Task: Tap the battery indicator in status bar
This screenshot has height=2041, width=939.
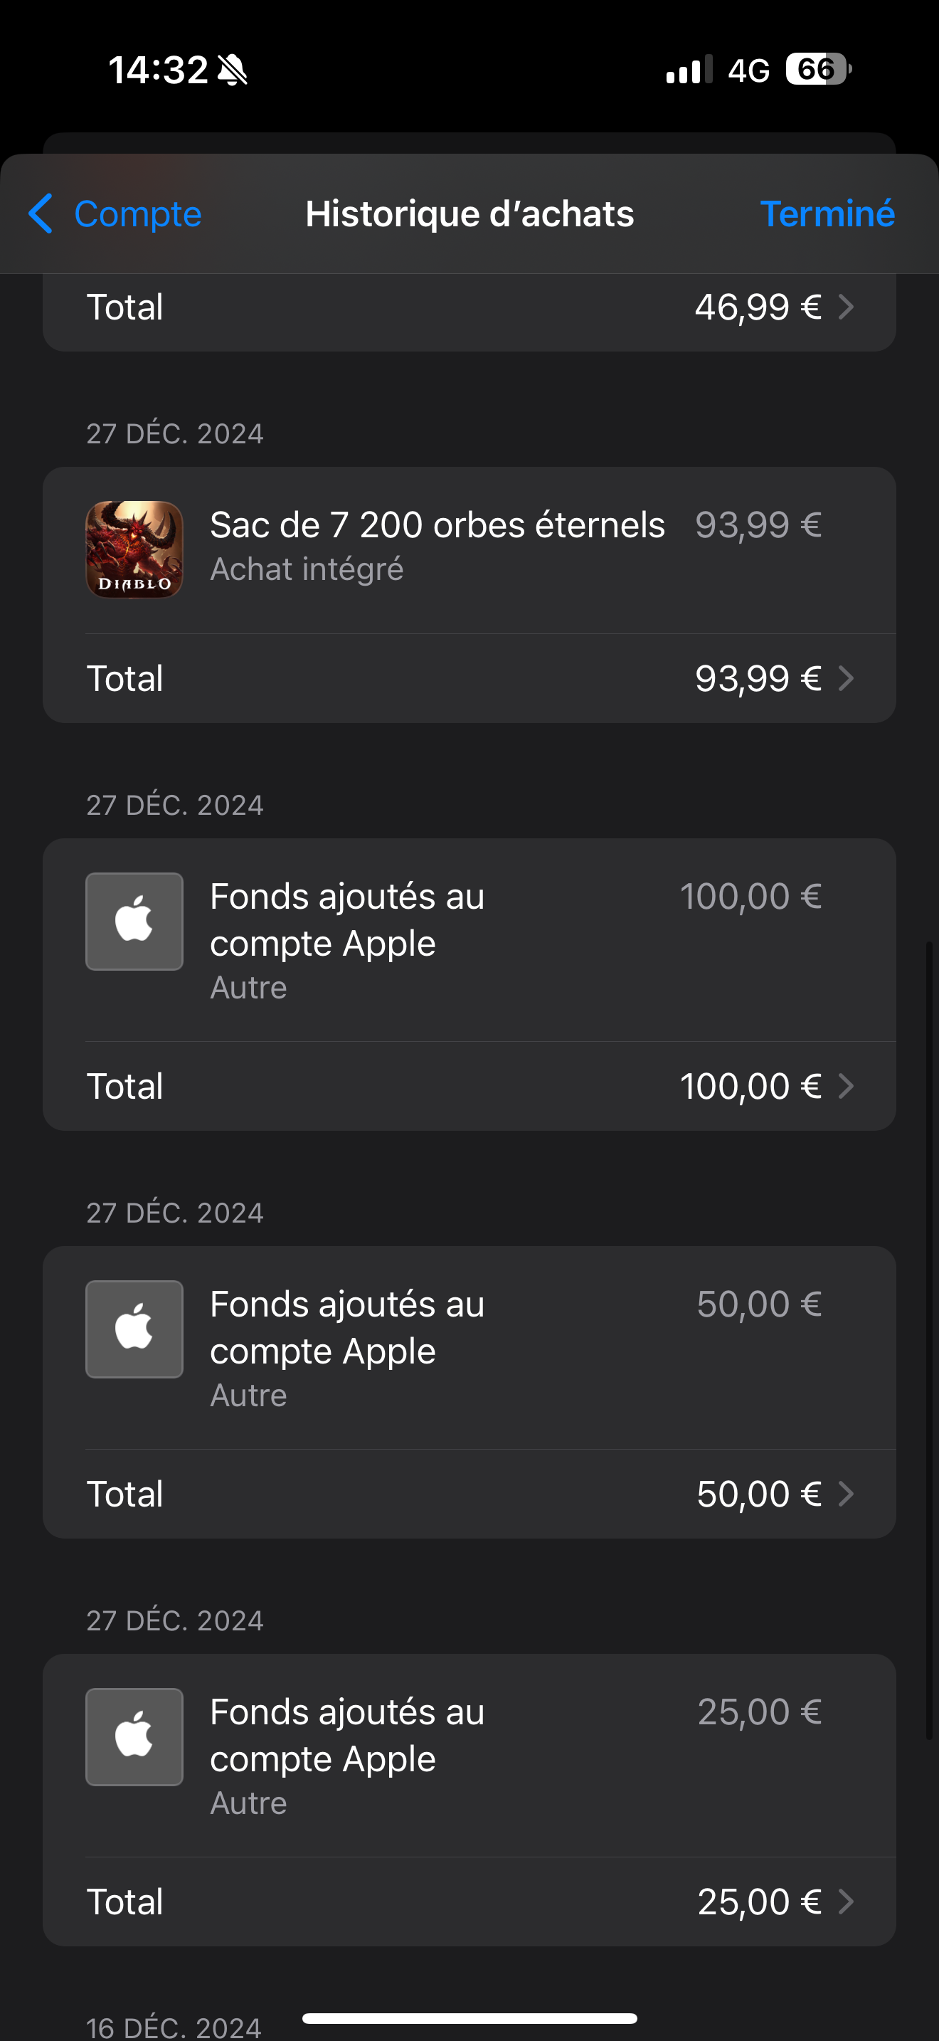Action: [x=817, y=70]
